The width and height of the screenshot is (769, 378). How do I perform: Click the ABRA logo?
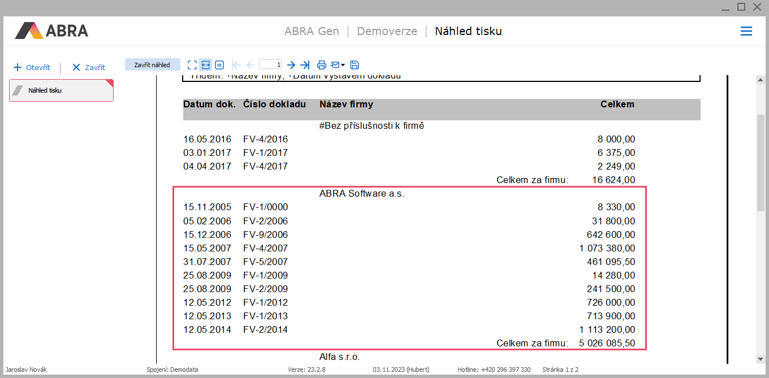coord(51,31)
